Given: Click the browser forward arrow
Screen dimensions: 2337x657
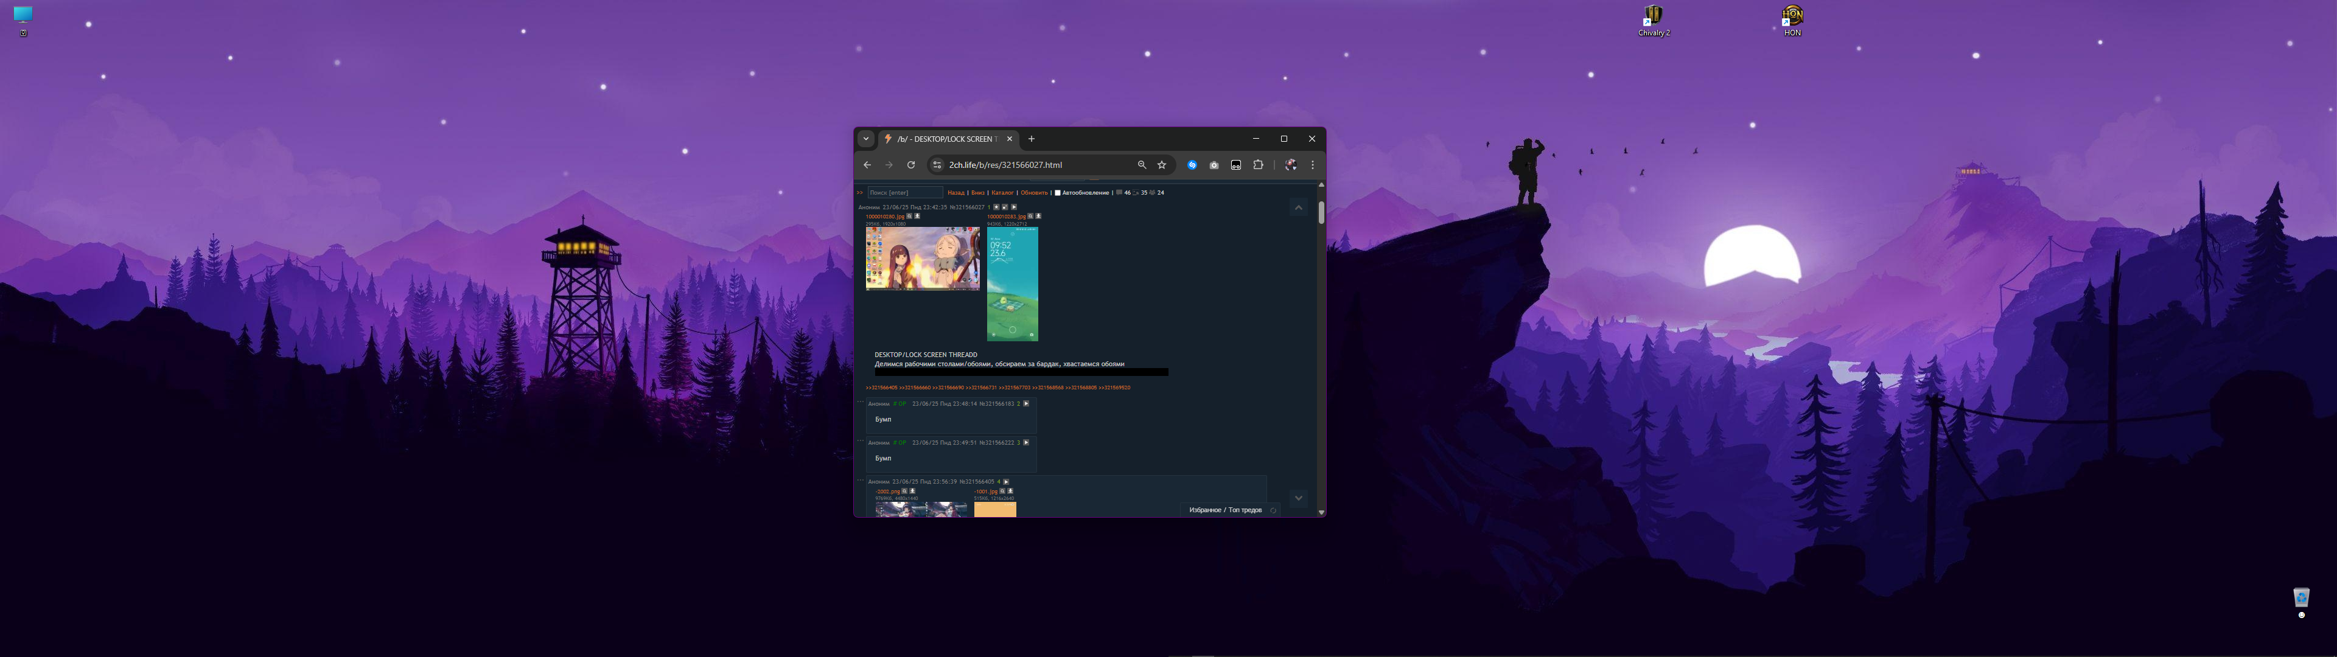Looking at the screenshot, I should (889, 165).
